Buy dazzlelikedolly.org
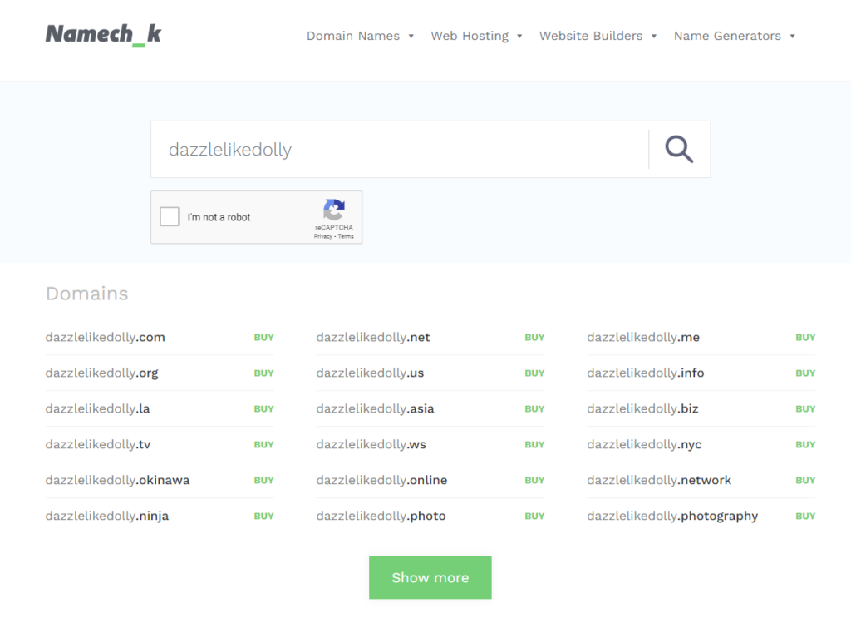Viewport: 851px width, 623px height. 263,373
